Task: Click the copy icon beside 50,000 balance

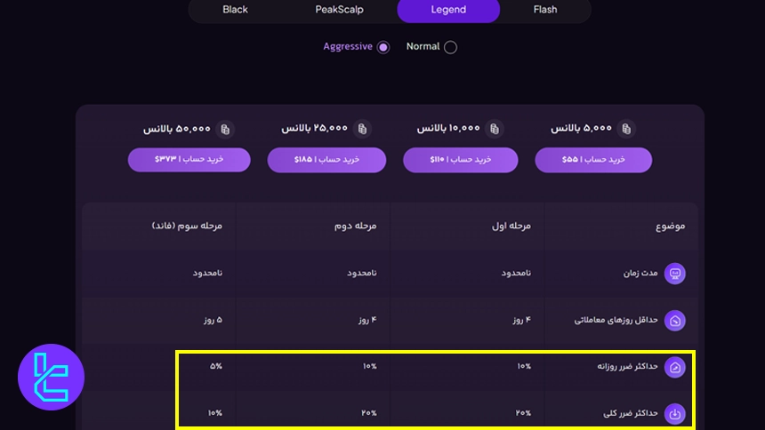Action: tap(225, 129)
